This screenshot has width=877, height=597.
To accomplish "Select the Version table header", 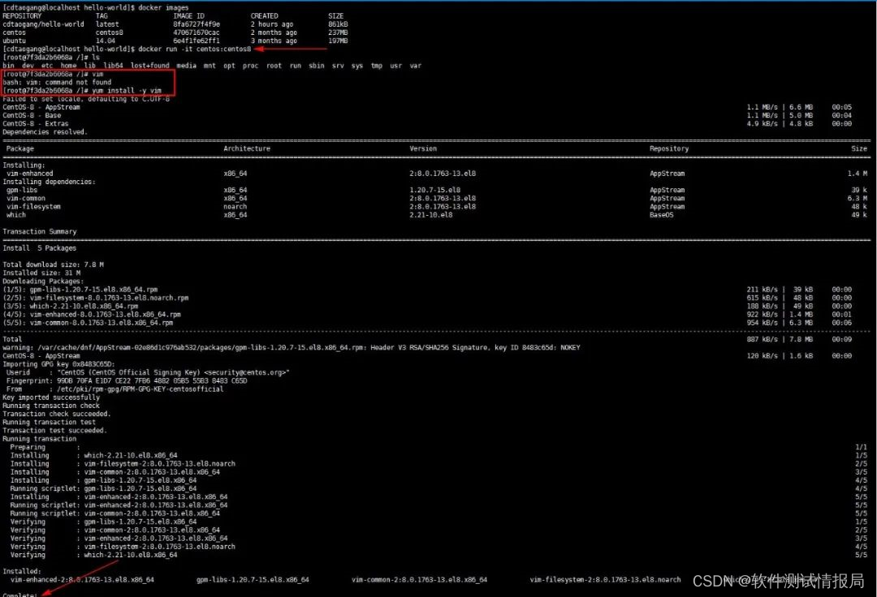I will (x=423, y=148).
